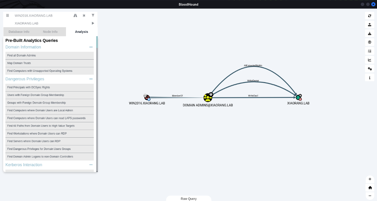Select the WIN2016.XIAORANG.LAB computer node
Screen dimensions: 377x201
tap(147, 98)
